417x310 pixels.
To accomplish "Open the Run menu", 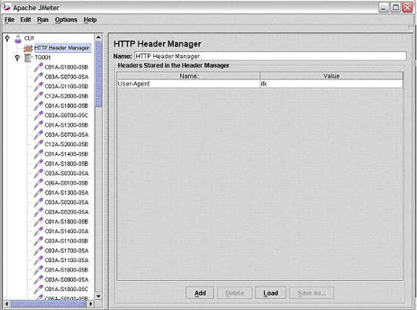I will click(x=42, y=20).
